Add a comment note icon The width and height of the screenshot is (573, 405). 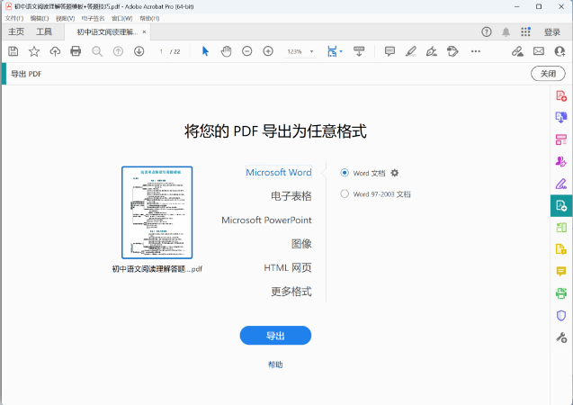[389, 51]
